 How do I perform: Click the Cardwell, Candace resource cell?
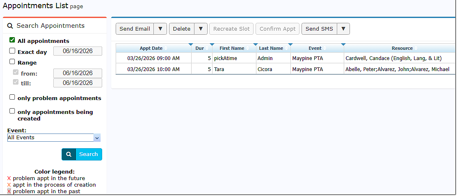click(x=400, y=58)
